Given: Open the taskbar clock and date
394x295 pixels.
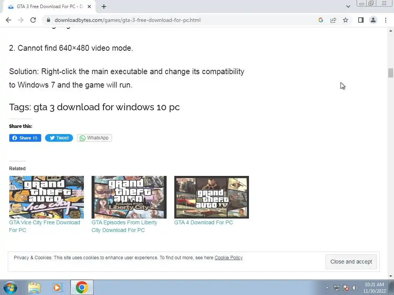Looking at the screenshot, I should point(374,288).
